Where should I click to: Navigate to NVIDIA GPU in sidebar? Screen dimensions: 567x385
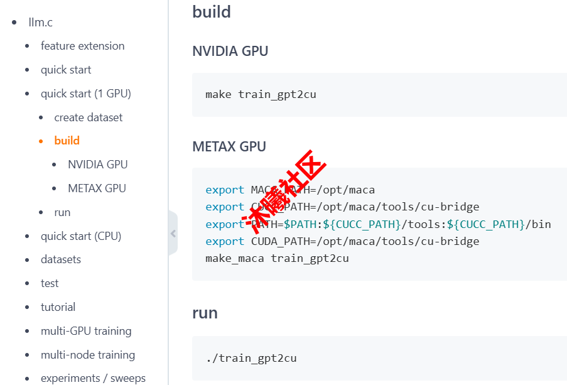pyautogui.click(x=97, y=165)
